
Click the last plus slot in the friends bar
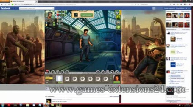tap(105, 79)
